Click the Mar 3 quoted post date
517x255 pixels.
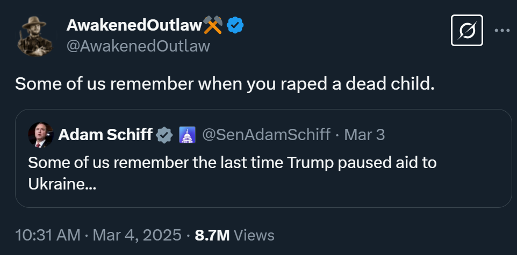tap(364, 134)
